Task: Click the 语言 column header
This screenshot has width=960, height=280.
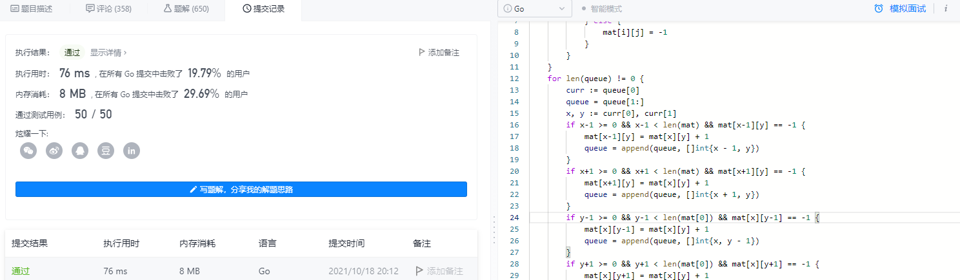Action: pos(268,244)
